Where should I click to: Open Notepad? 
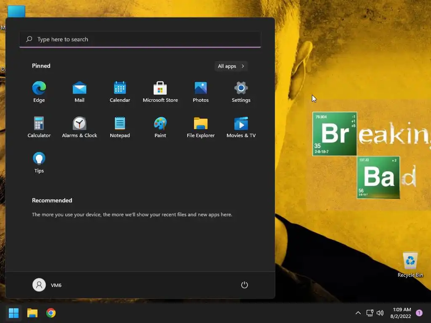click(x=120, y=127)
